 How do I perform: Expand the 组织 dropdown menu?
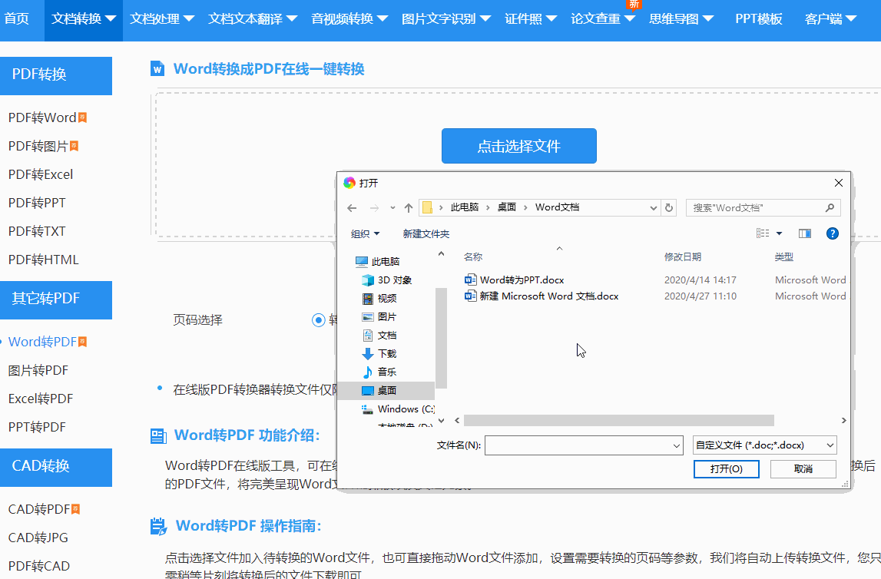click(x=365, y=233)
